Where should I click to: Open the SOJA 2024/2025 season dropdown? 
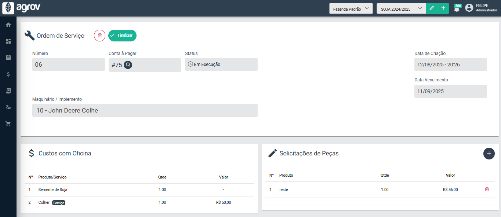click(x=401, y=8)
